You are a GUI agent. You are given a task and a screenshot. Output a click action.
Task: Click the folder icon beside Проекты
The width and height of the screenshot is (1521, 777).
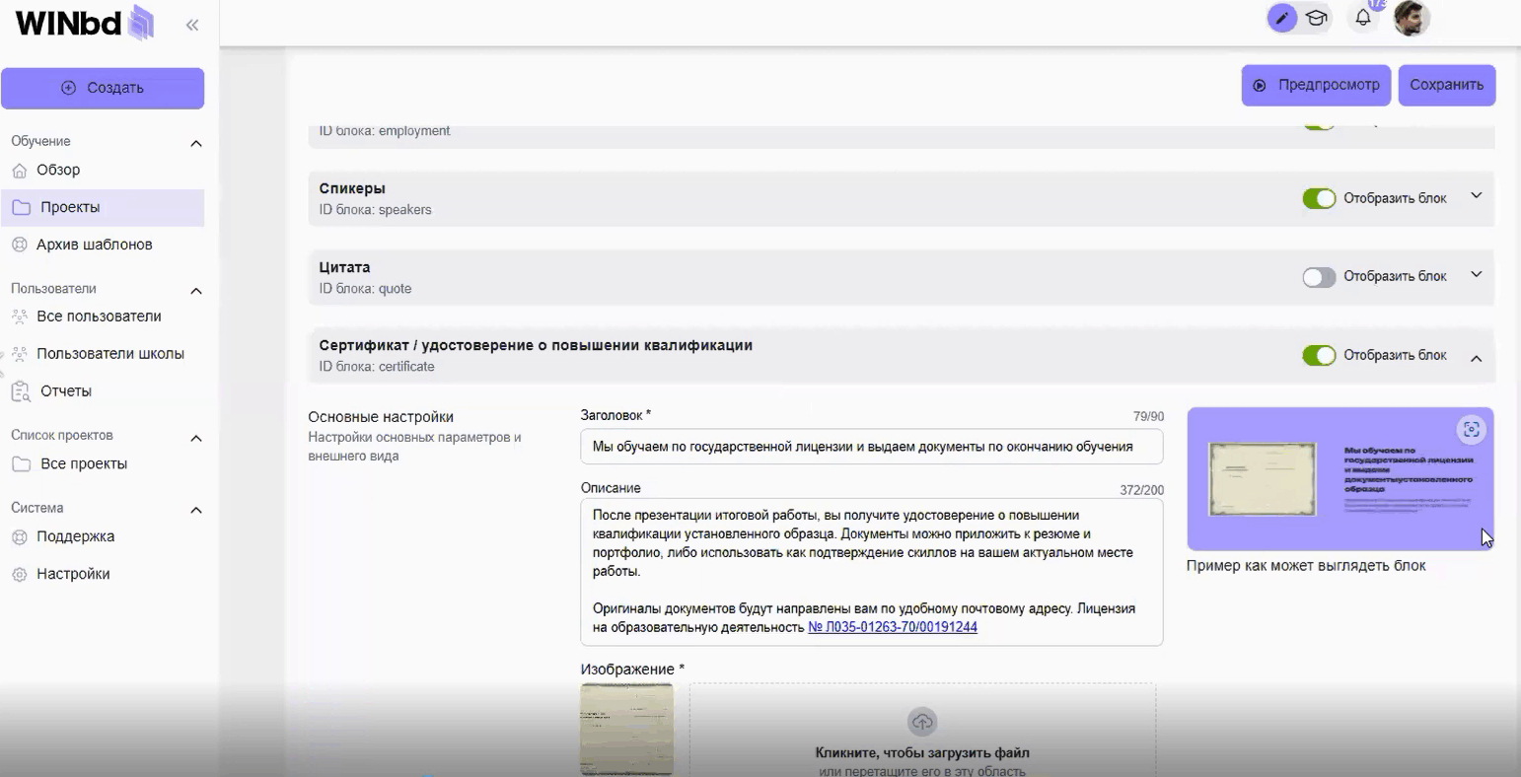click(x=21, y=208)
